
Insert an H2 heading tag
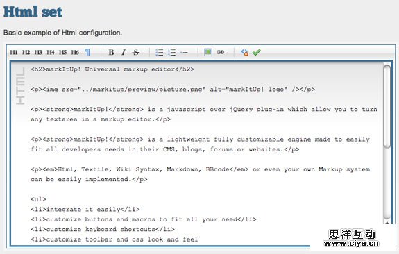(26, 53)
